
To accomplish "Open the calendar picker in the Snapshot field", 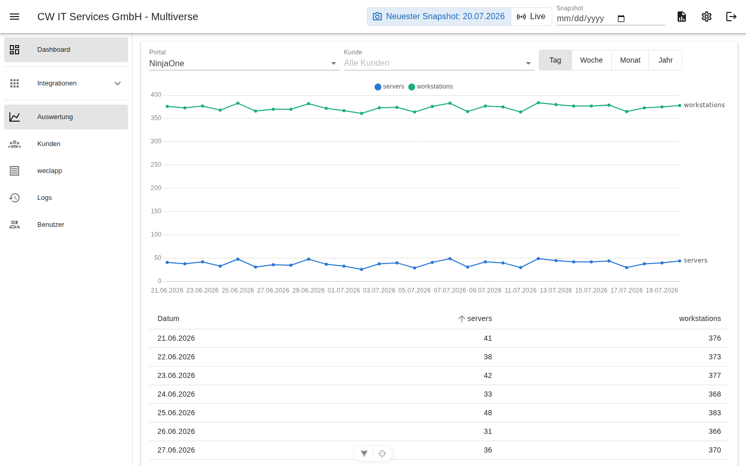I will (x=621, y=19).
